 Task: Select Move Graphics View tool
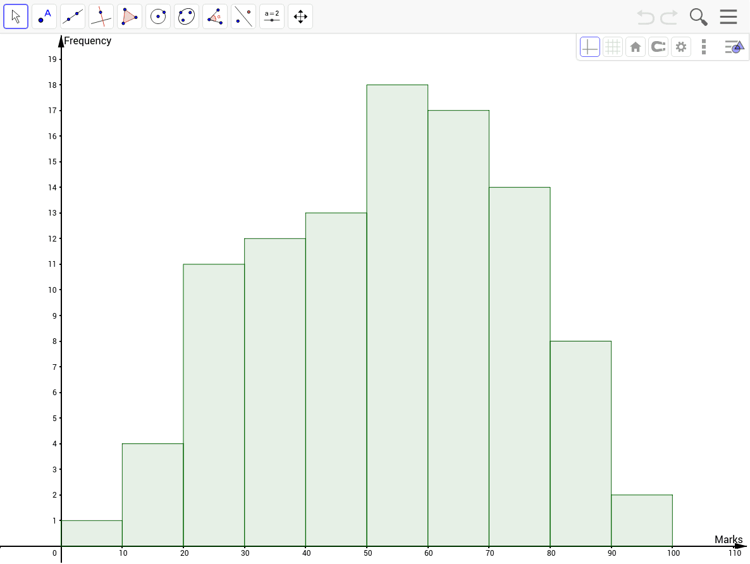[x=300, y=16]
